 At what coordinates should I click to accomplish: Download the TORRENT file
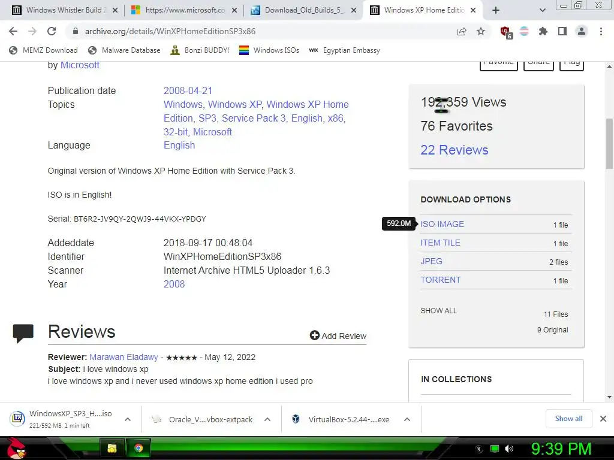click(x=441, y=280)
